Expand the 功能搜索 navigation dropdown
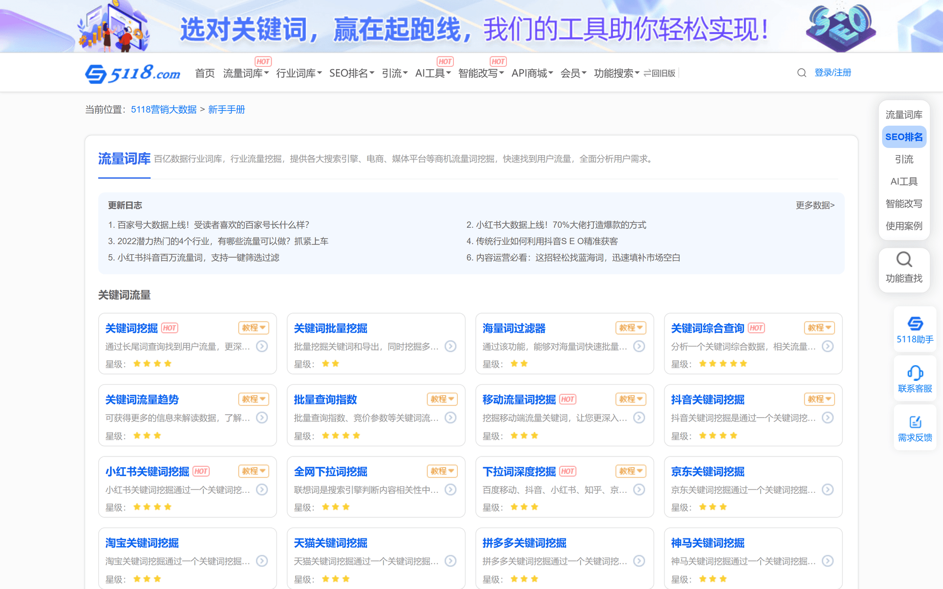 coord(616,73)
